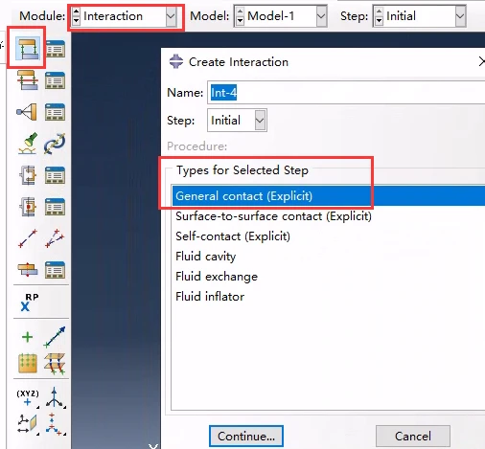Open the Connector Assignment Manager
485x449 pixels.
56,207
